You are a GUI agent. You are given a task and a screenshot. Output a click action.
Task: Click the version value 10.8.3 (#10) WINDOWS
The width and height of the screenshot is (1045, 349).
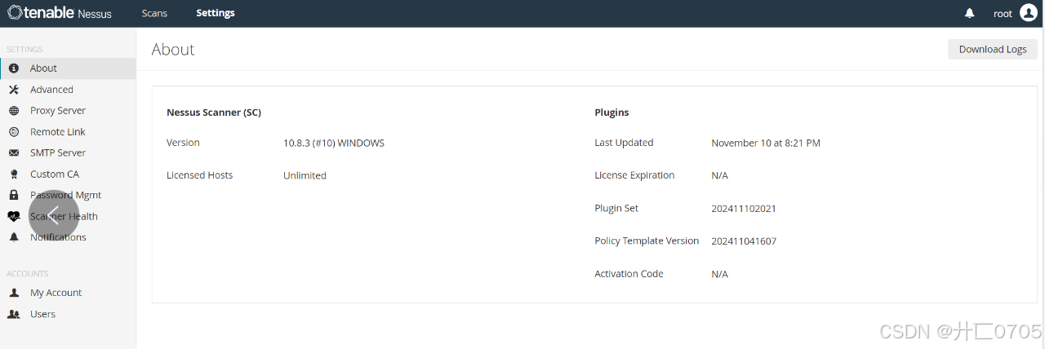334,143
